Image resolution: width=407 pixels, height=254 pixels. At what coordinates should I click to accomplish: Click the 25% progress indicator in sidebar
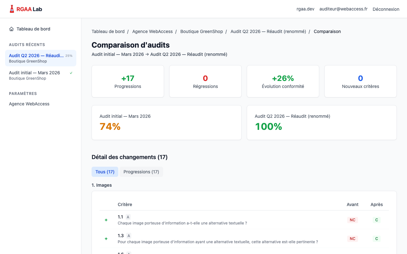tap(69, 55)
